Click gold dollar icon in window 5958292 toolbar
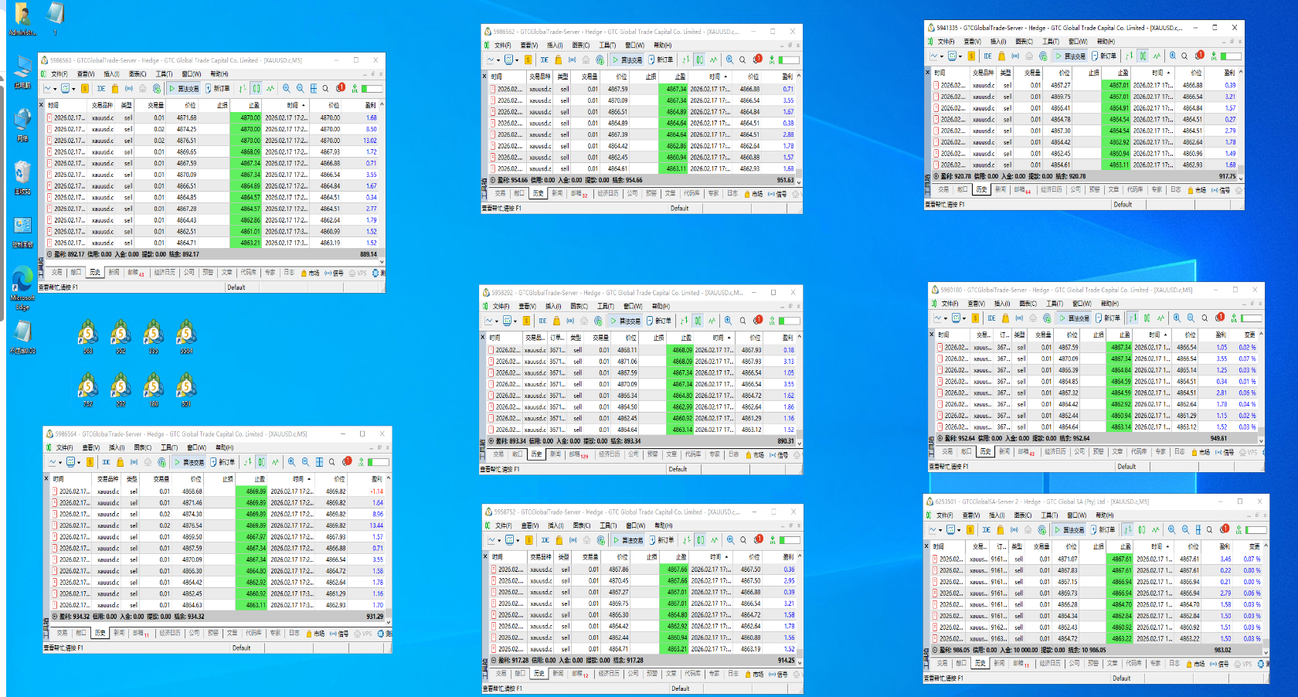The width and height of the screenshot is (1298, 697). click(526, 321)
